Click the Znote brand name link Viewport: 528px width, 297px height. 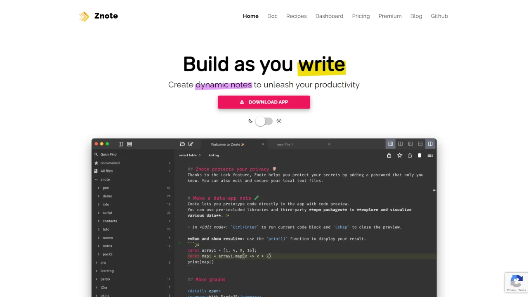[x=106, y=16]
